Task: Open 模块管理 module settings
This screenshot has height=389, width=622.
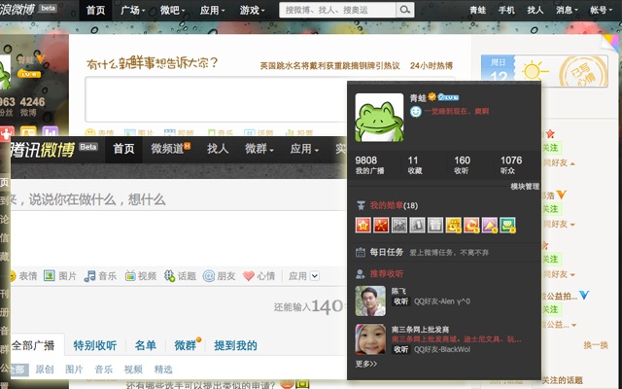Action: point(525,187)
